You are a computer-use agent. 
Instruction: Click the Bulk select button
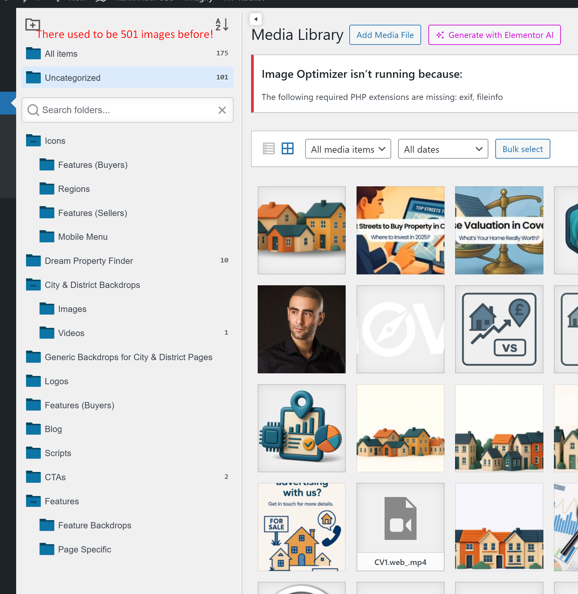(522, 149)
